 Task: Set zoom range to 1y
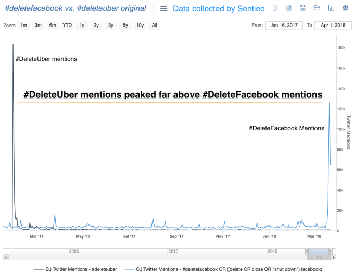[x=82, y=26]
